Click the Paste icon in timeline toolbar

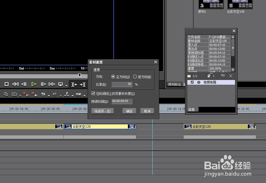[x=6, y=94]
